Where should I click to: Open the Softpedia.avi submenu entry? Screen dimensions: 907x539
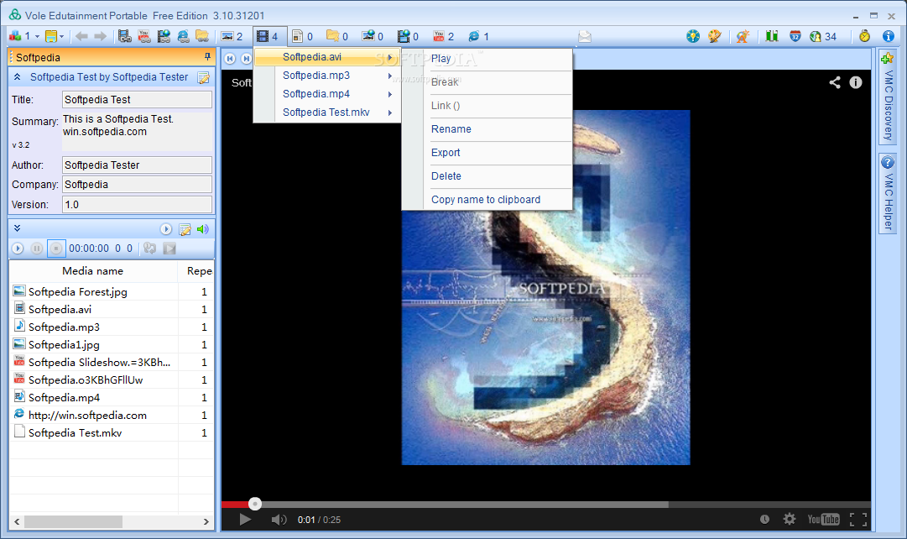(327, 57)
